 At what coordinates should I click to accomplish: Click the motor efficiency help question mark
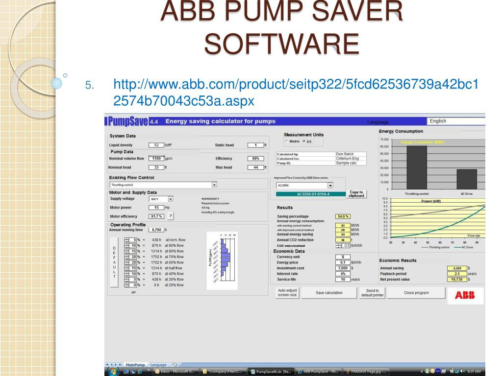coord(171,216)
